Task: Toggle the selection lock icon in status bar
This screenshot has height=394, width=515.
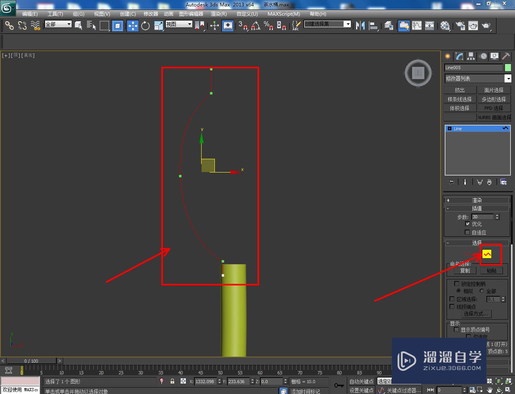Action: tap(172, 381)
